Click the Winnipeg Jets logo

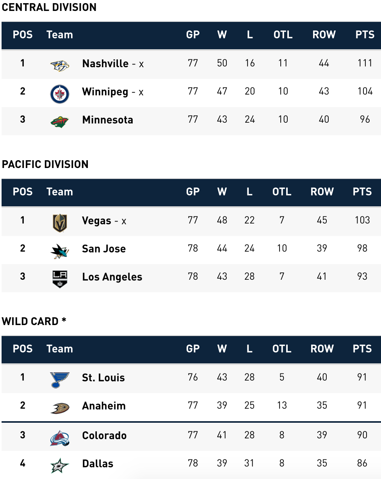coord(60,94)
